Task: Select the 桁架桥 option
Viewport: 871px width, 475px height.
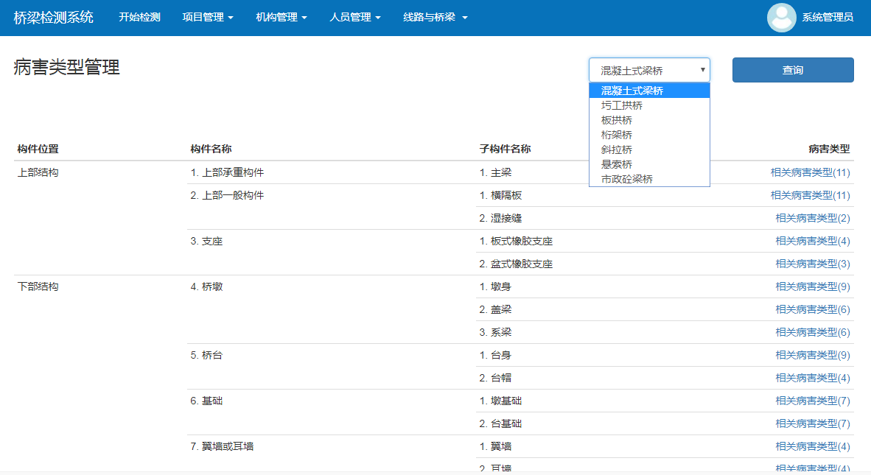Action: 617,135
